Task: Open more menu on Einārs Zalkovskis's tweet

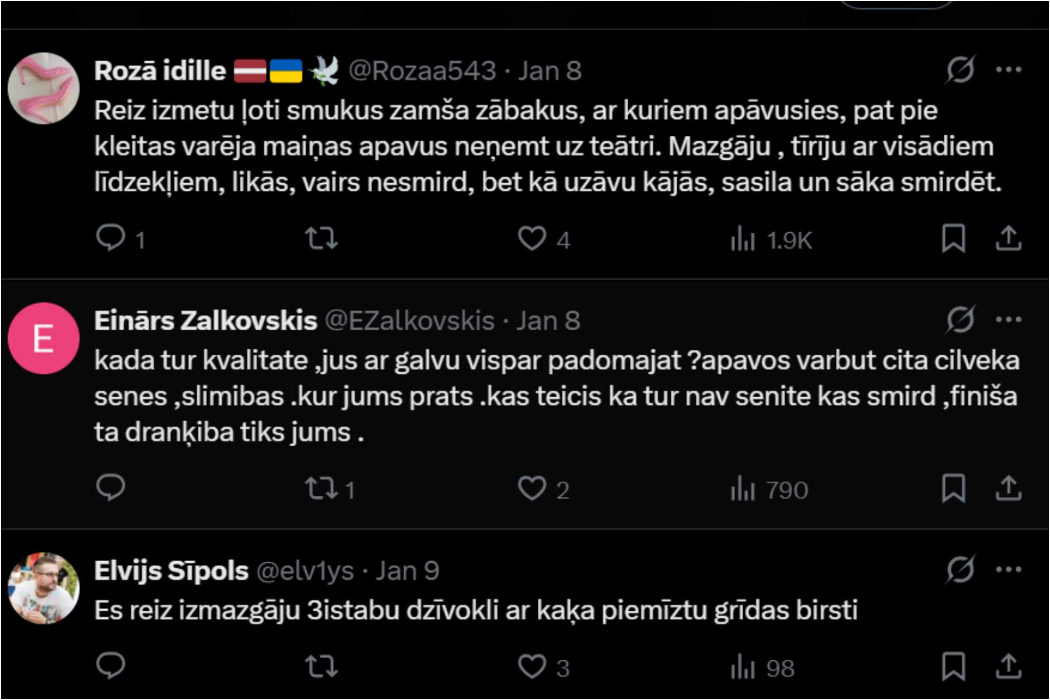Action: coord(1008,320)
